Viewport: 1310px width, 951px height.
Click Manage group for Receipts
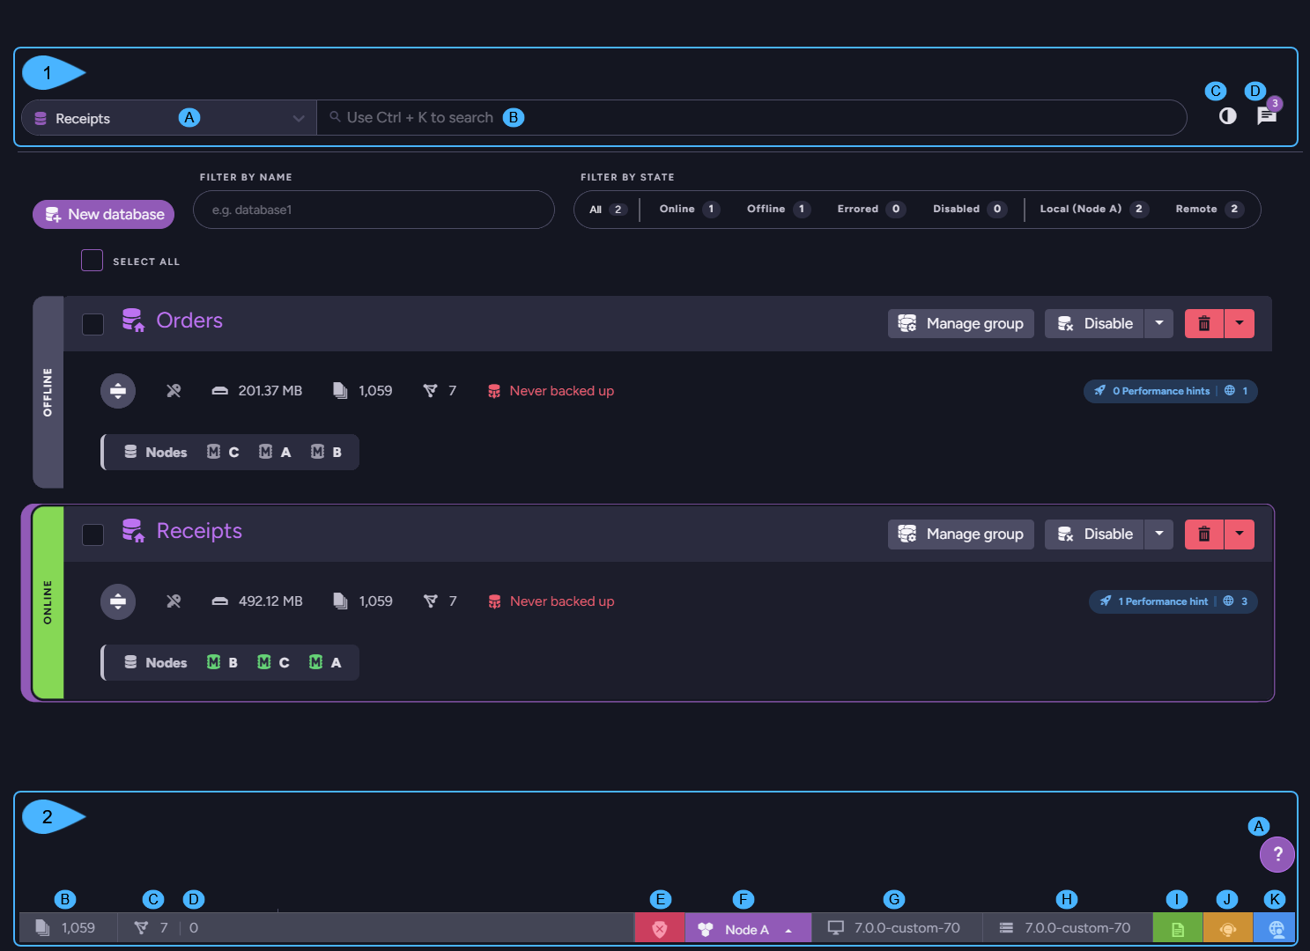click(x=961, y=534)
